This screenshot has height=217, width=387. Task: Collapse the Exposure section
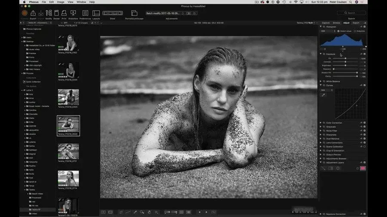coord(321,54)
